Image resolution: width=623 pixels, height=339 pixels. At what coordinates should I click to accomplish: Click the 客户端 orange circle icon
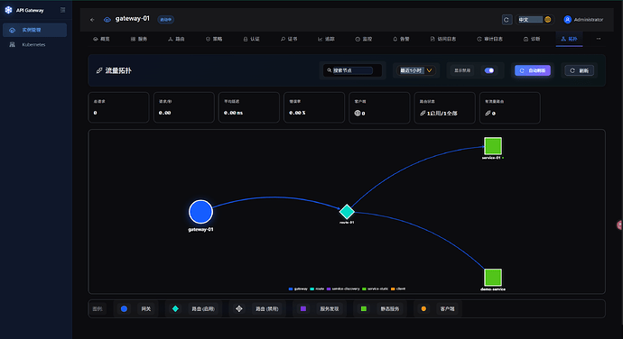coord(423,309)
